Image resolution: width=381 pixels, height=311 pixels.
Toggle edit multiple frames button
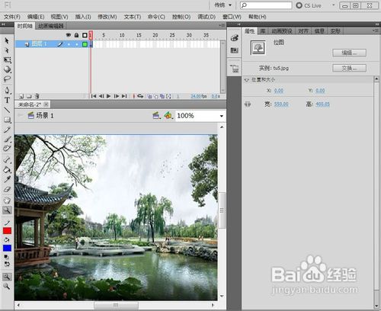pyautogui.click(x=162, y=96)
